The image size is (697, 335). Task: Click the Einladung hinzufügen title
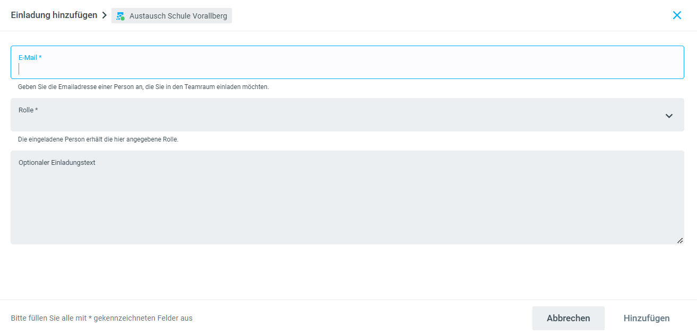(54, 15)
